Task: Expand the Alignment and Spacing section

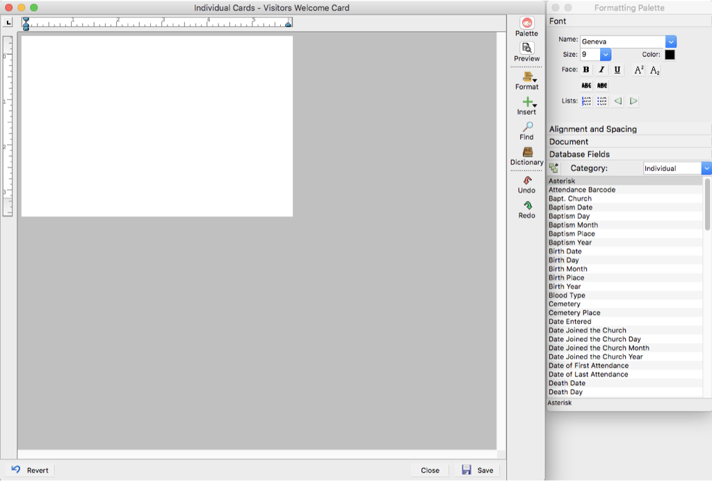Action: click(593, 129)
